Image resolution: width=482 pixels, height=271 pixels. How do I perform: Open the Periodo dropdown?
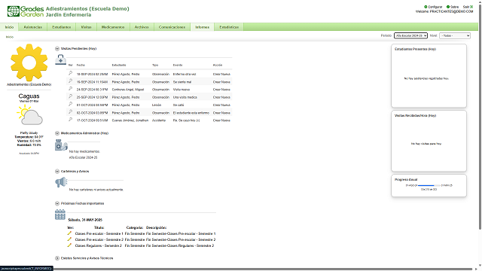(410, 35)
